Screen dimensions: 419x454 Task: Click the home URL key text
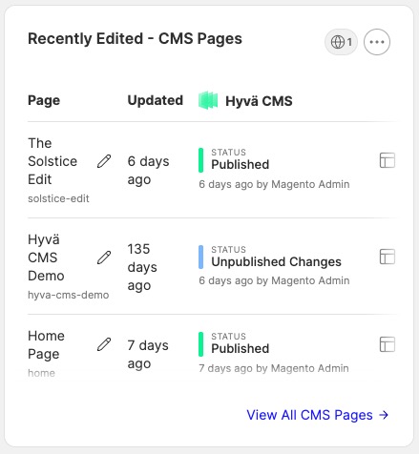(41, 373)
